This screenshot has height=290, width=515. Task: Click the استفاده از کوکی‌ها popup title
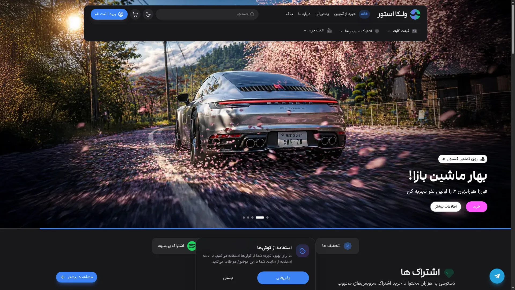click(x=274, y=248)
